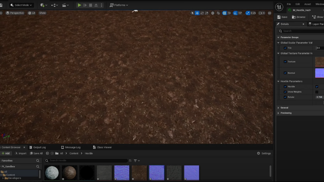The image size is (324, 182).
Task: Click the Stop simulation square button
Action: click(91, 5)
